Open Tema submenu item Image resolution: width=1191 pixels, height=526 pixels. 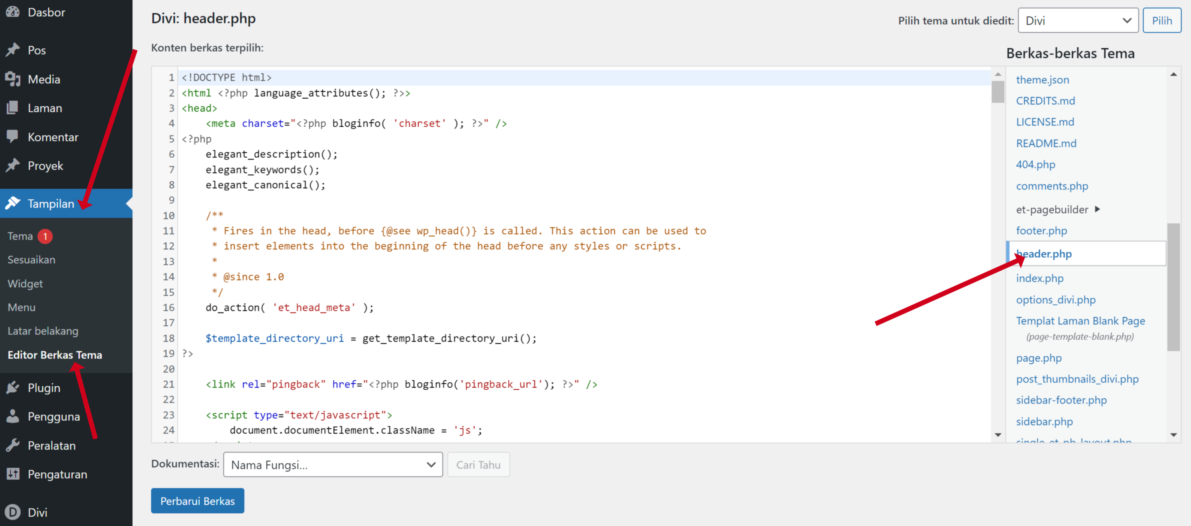click(x=20, y=236)
